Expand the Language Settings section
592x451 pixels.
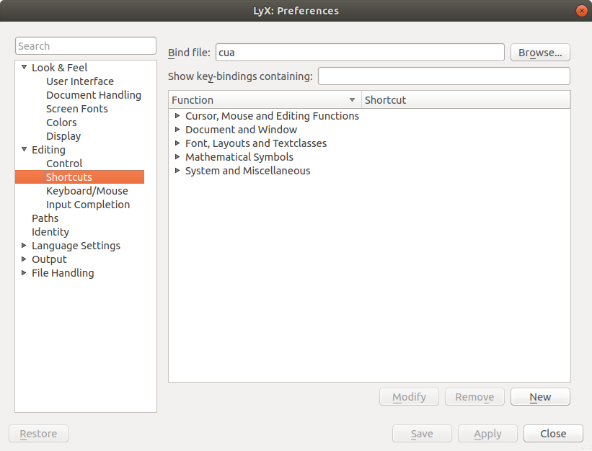[x=24, y=246]
